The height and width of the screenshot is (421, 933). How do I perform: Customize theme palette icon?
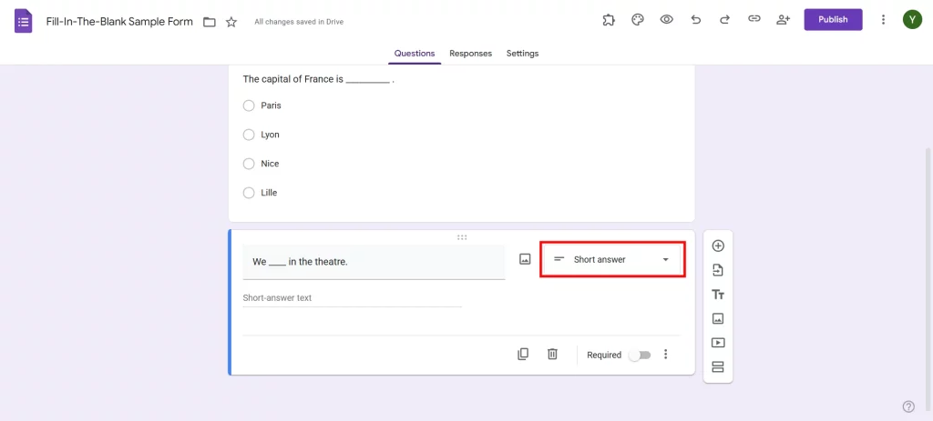[637, 20]
